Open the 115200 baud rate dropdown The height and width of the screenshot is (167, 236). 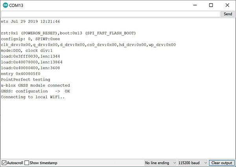point(193,163)
